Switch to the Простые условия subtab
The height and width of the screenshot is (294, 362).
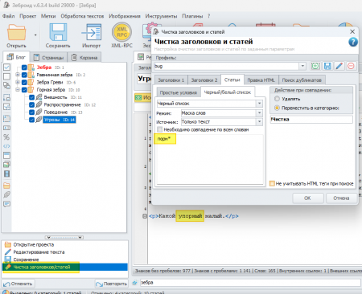pyautogui.click(x=179, y=92)
